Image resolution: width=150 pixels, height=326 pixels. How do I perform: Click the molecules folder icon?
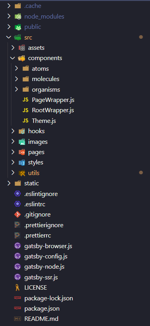[26, 79]
